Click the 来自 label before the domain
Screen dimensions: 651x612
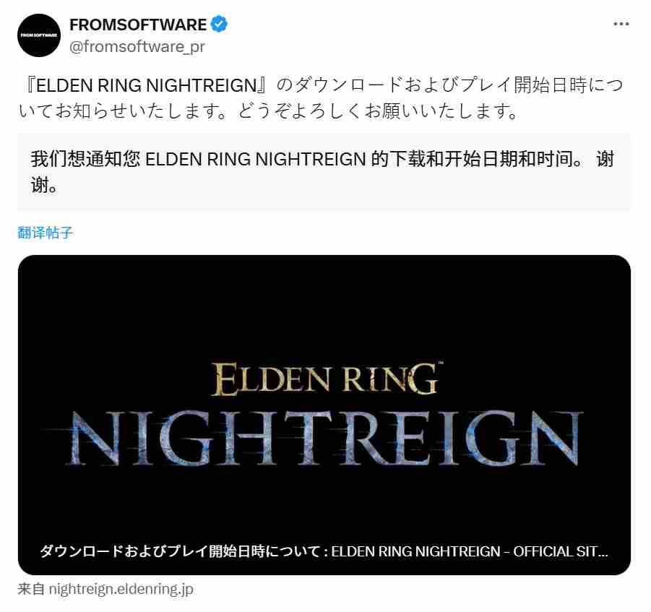[x=31, y=589]
